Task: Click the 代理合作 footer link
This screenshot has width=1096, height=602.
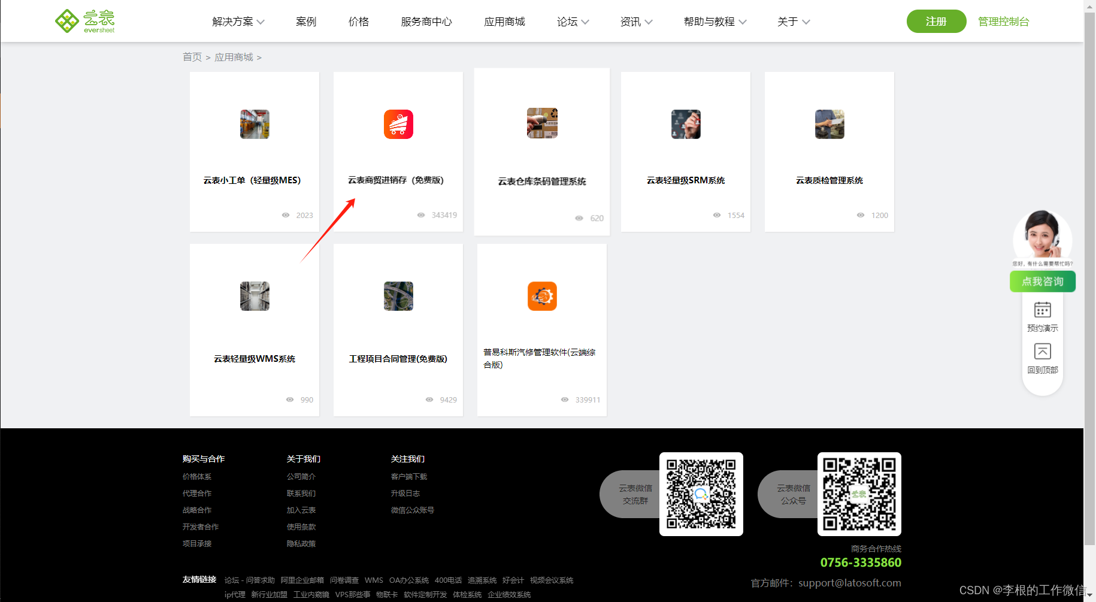Action: 197,494
